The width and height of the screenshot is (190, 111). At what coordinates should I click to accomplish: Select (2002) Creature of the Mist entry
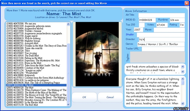pos(36,68)
